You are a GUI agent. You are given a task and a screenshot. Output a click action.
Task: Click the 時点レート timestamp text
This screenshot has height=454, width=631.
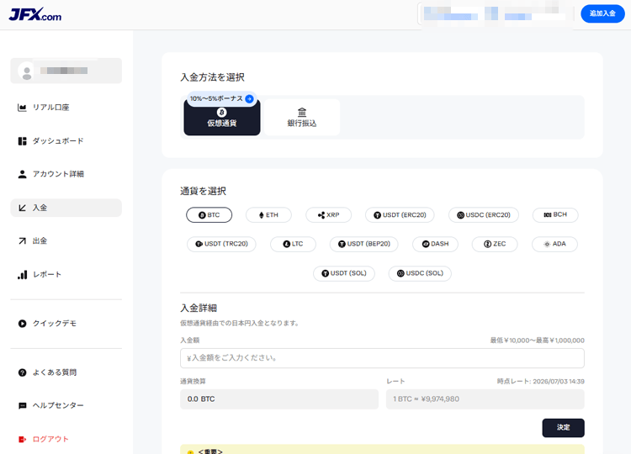tap(540, 381)
